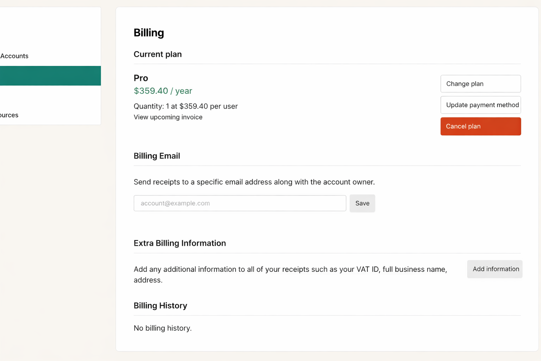Click the green $359.40 / year price
Image resolution: width=541 pixels, height=361 pixels.
coord(163,91)
